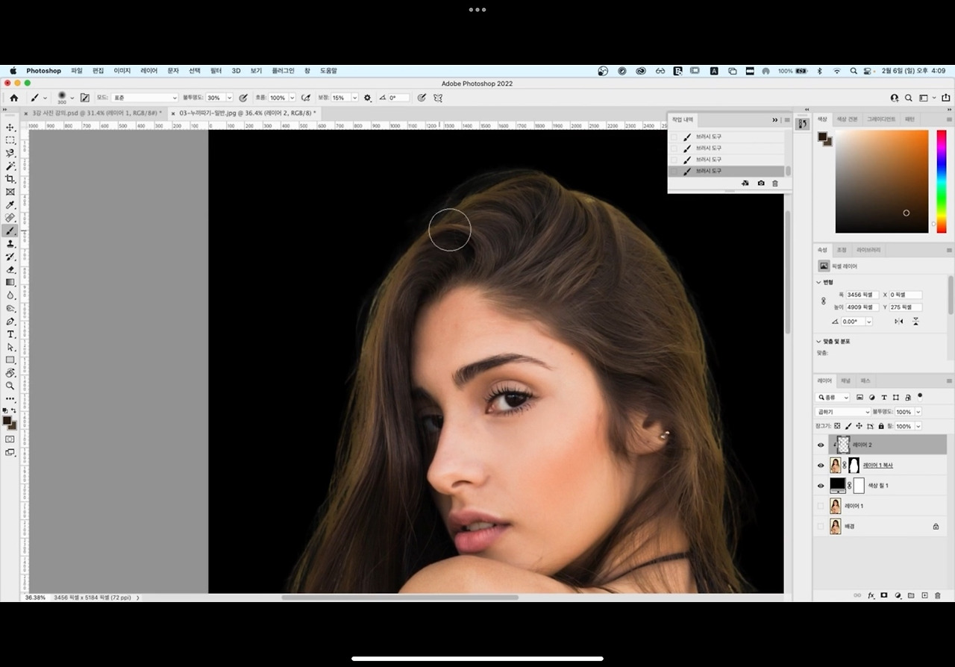Toggle pressure for opacity in options bar

(243, 98)
